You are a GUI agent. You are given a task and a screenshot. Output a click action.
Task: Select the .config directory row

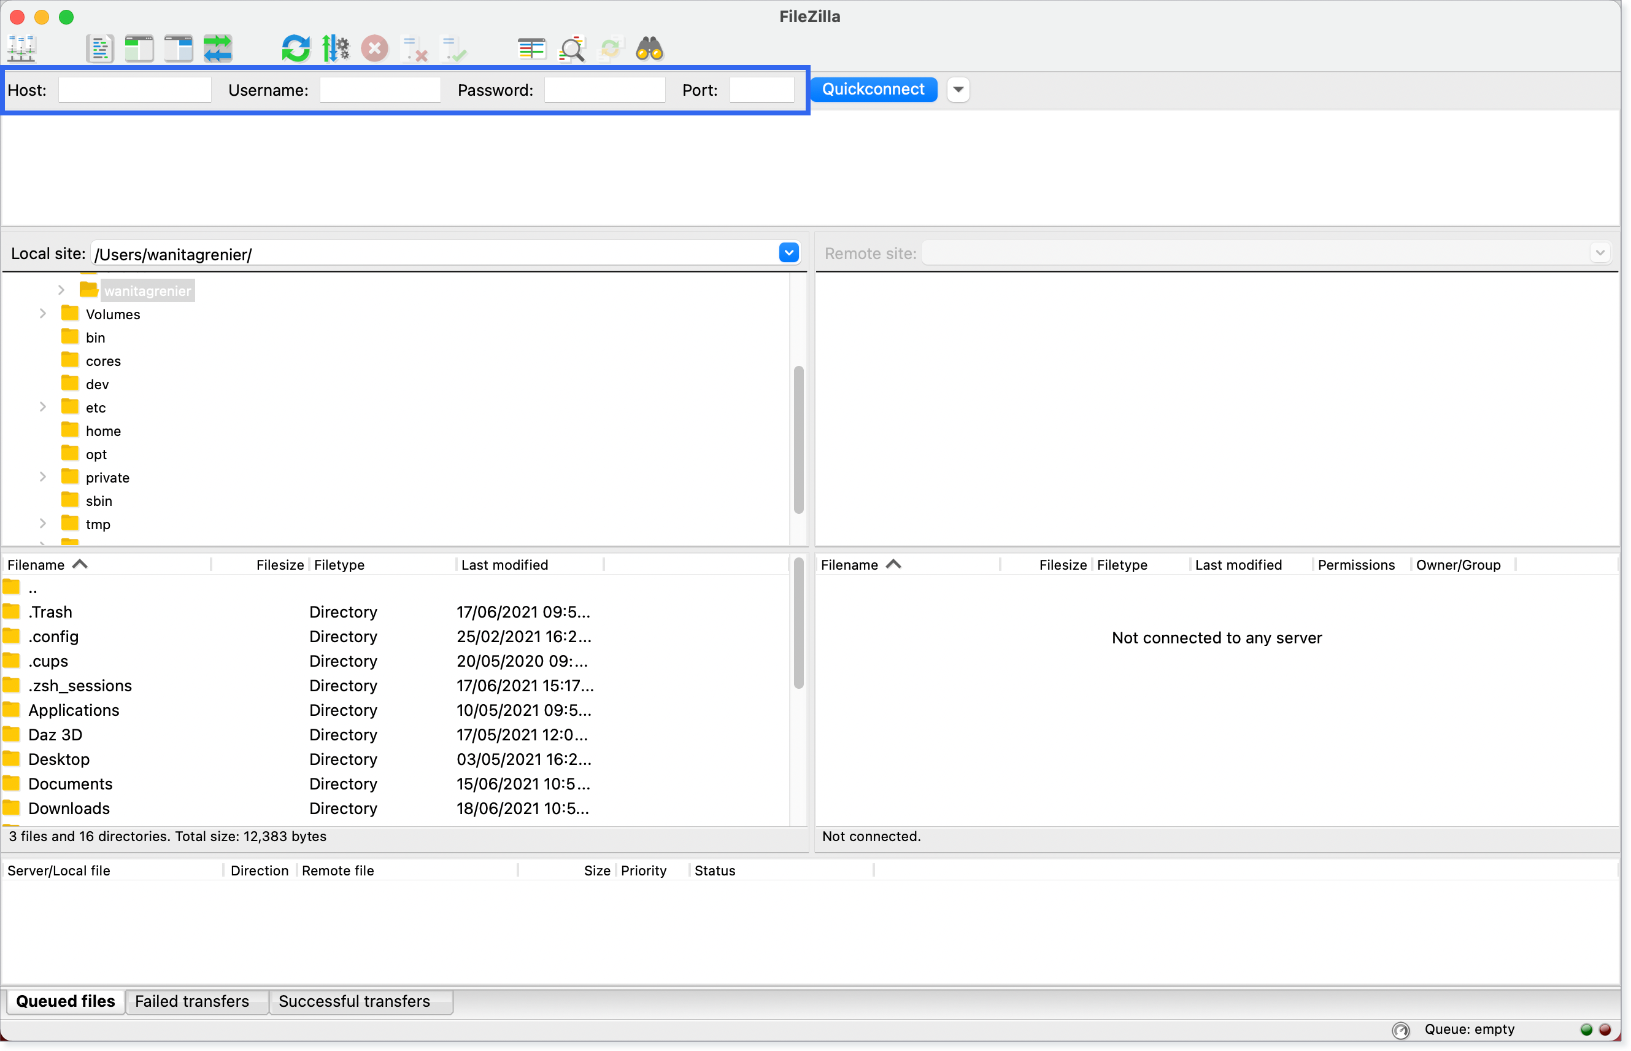[x=395, y=637]
